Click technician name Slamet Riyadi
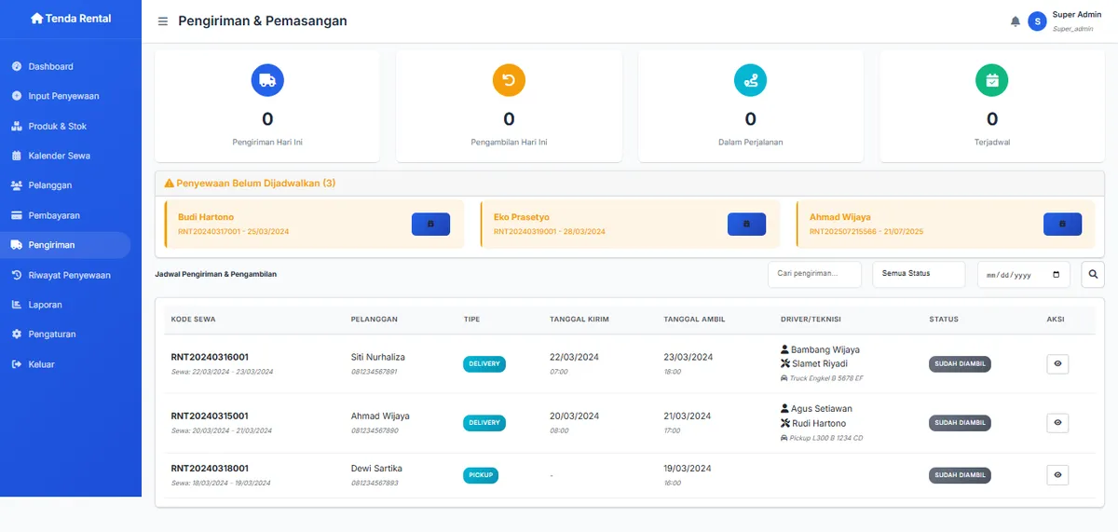 click(819, 363)
